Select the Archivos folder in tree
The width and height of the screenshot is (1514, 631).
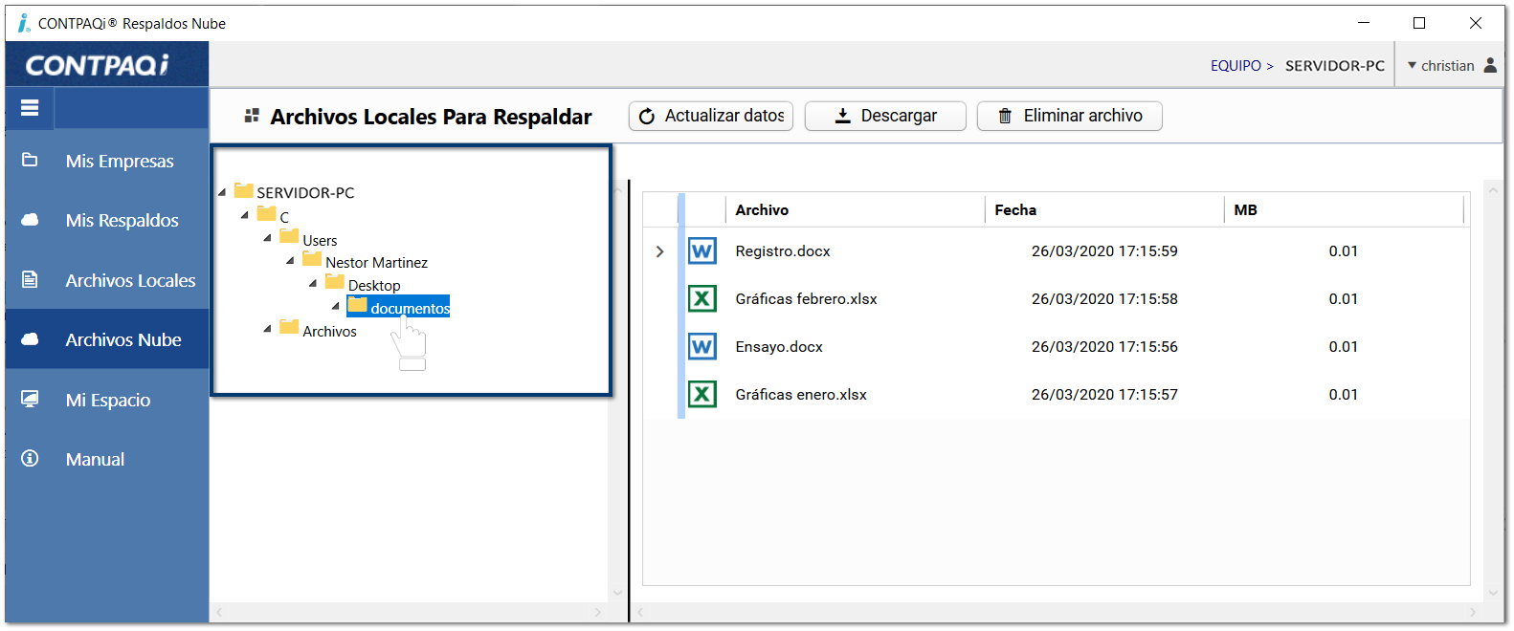(329, 332)
